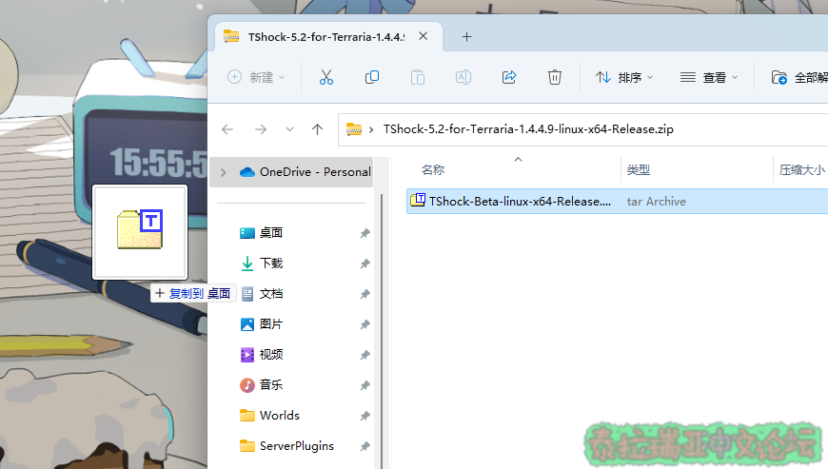Unpin 视频 using its pin icon
The height and width of the screenshot is (469, 828).
click(365, 355)
